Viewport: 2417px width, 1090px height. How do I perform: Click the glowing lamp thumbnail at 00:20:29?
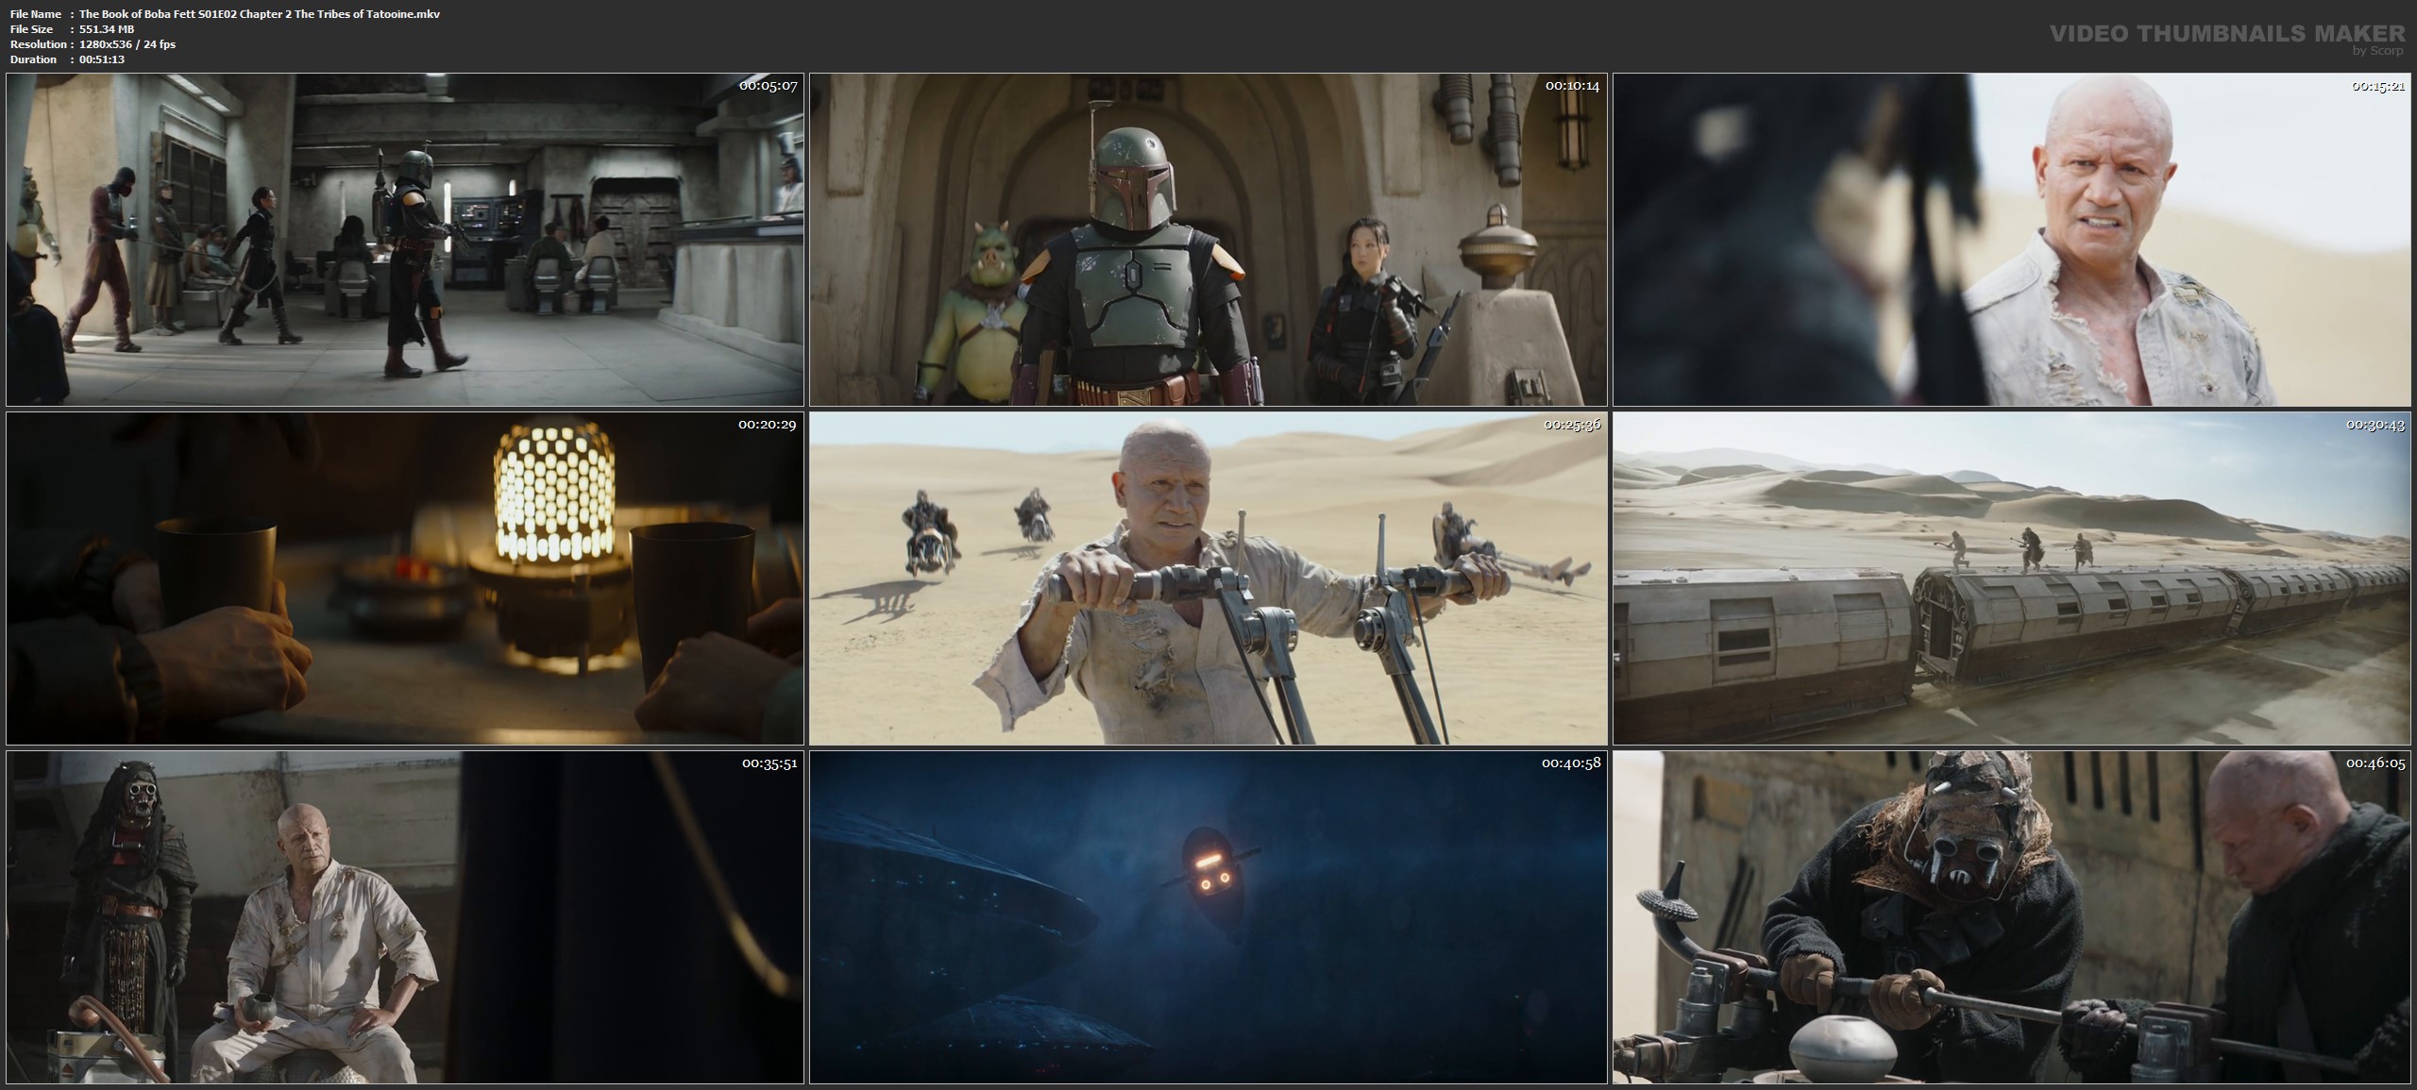pos(404,578)
